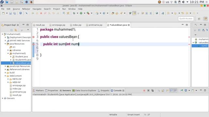Switch to the printname.jsp editor tab

[x=94, y=25]
